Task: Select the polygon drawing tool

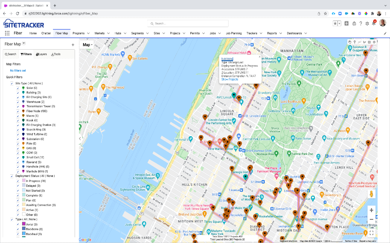Action: coord(364,42)
